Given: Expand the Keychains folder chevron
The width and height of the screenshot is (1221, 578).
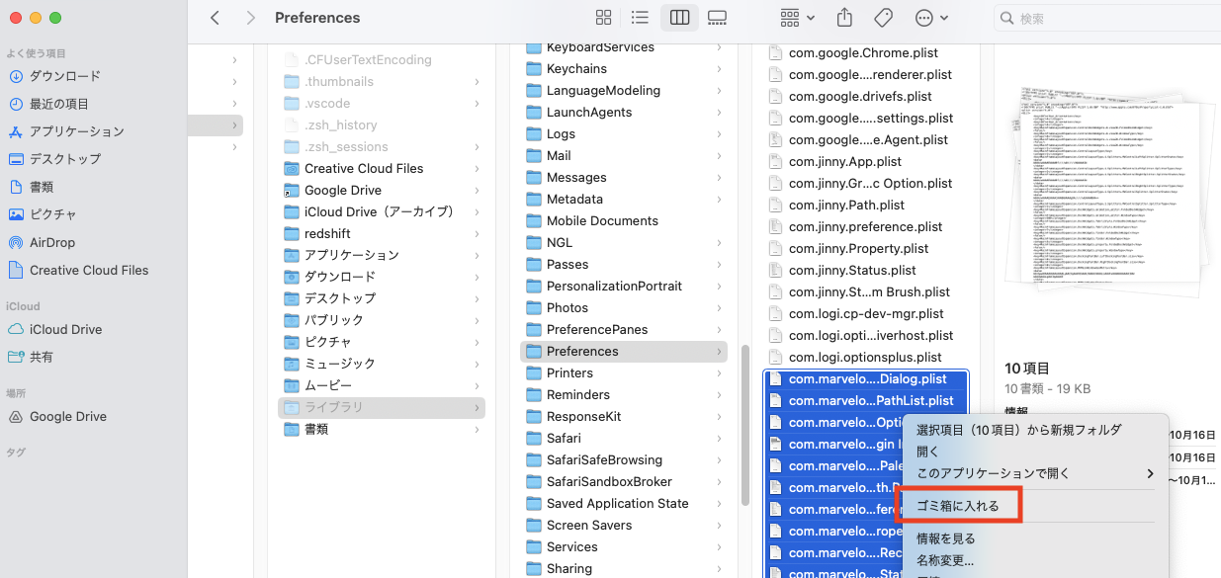Looking at the screenshot, I should click(x=719, y=69).
